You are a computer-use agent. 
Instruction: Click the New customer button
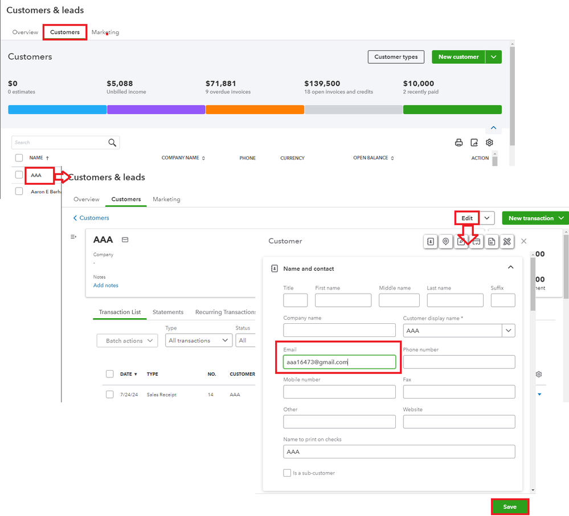coord(459,57)
